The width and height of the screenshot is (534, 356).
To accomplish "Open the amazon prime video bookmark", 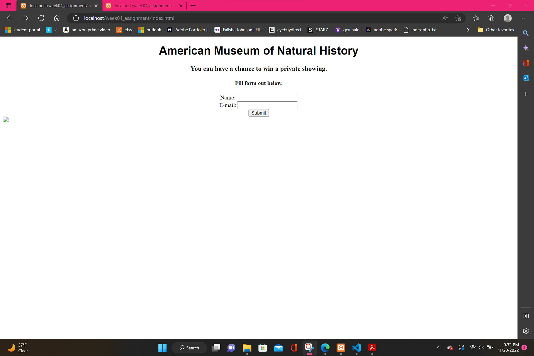I will click(87, 30).
